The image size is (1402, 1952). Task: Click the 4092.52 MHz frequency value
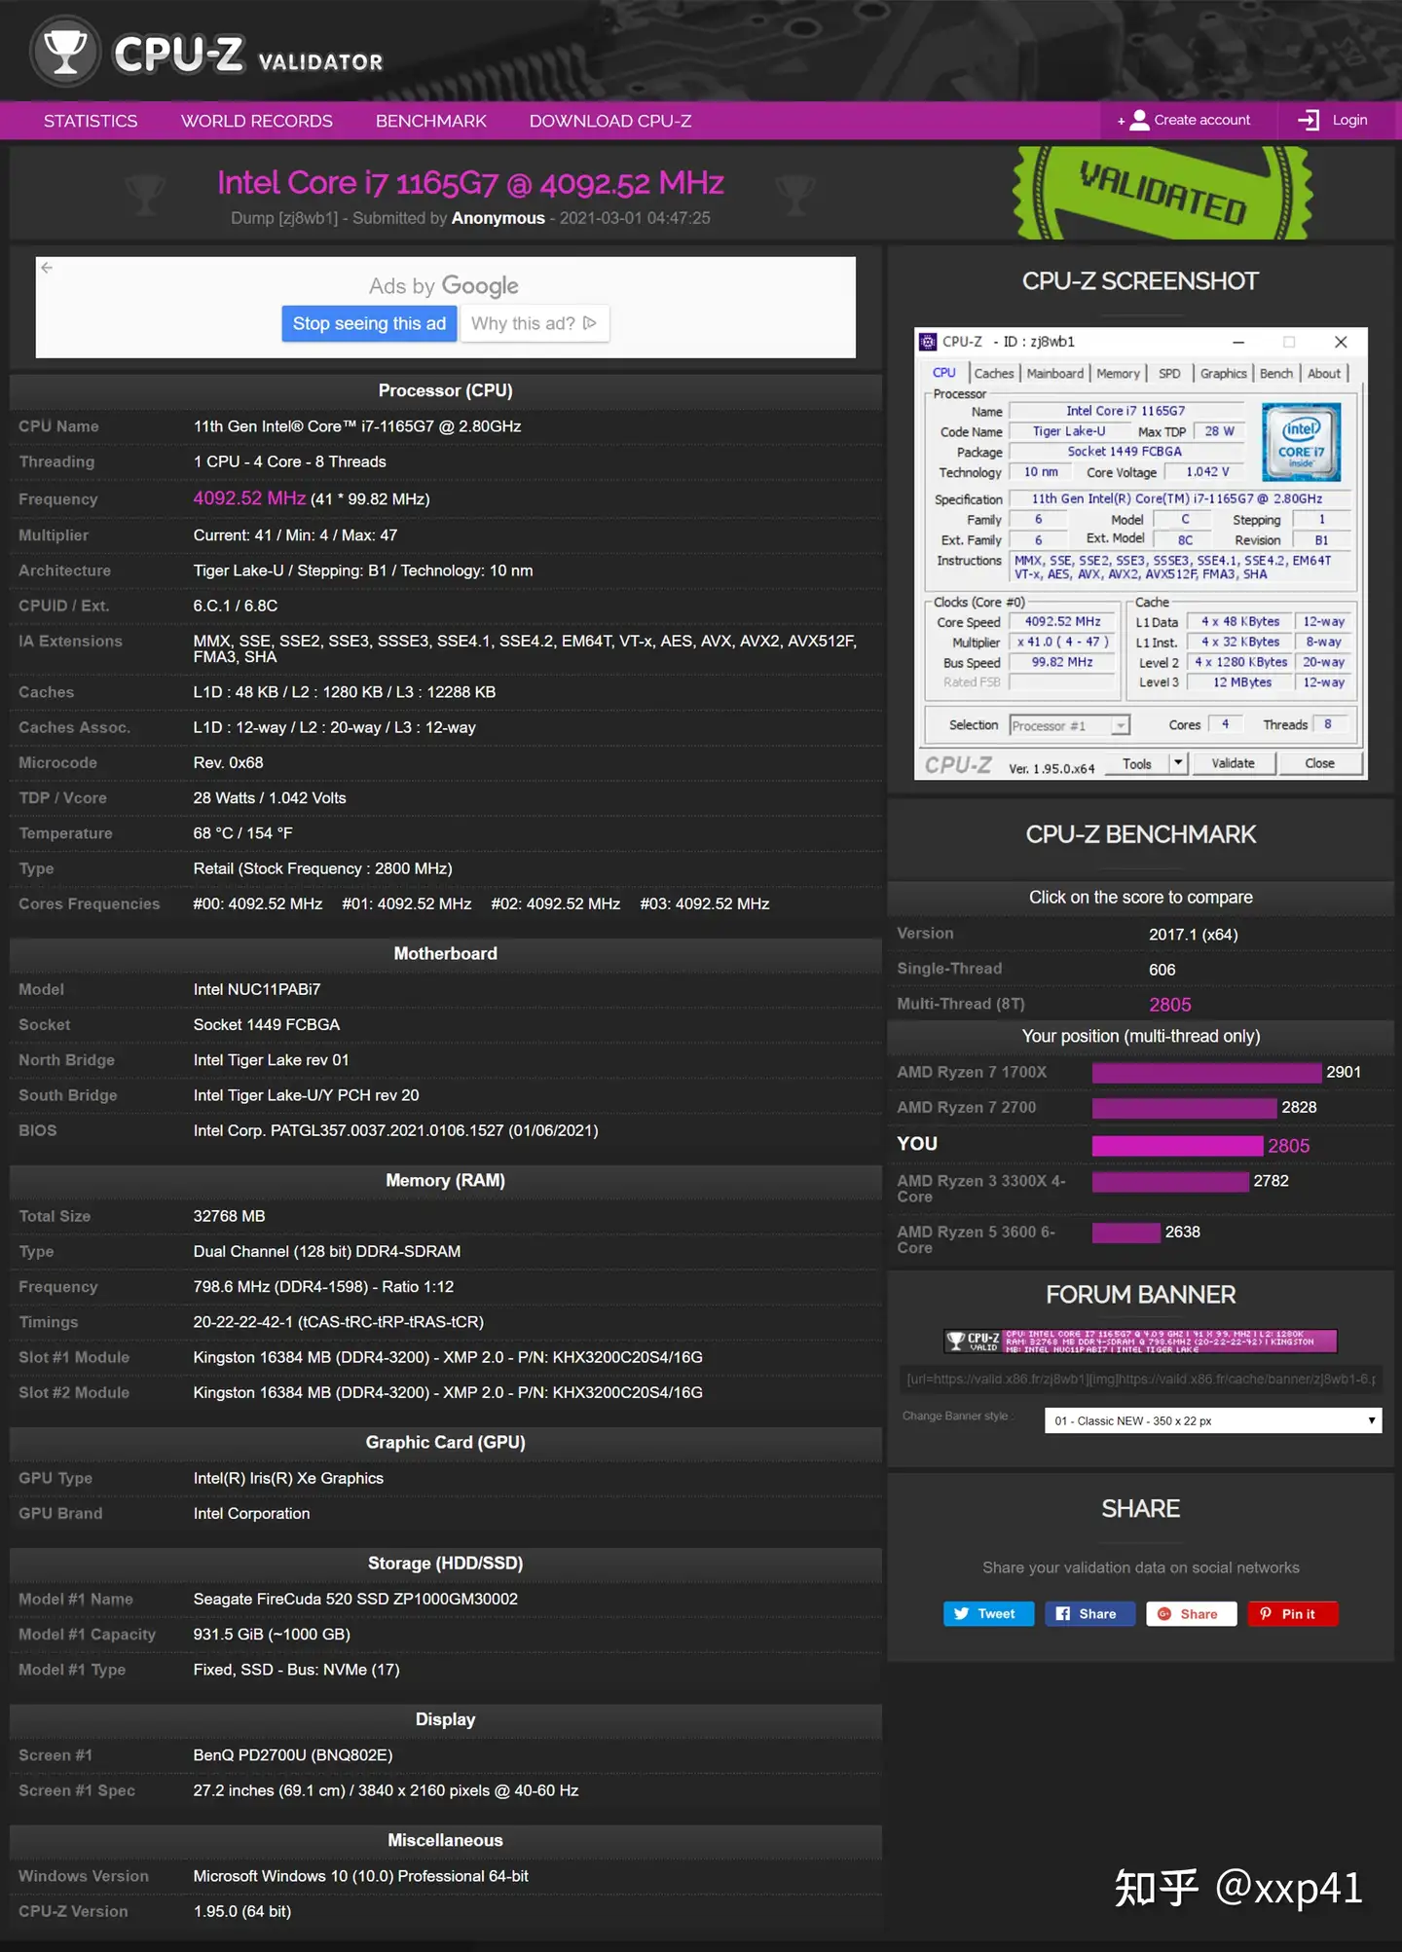coord(249,498)
